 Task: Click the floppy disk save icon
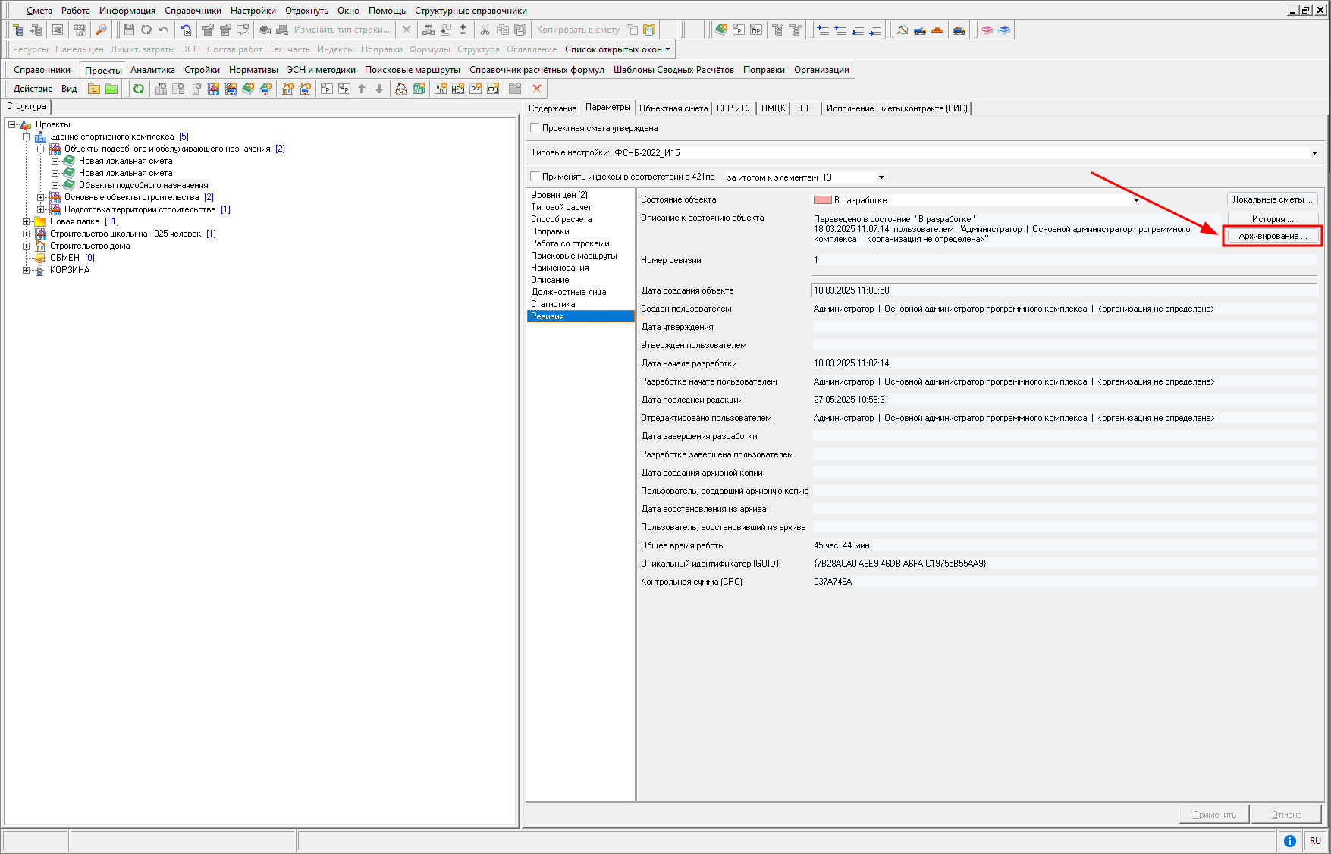pyautogui.click(x=128, y=30)
